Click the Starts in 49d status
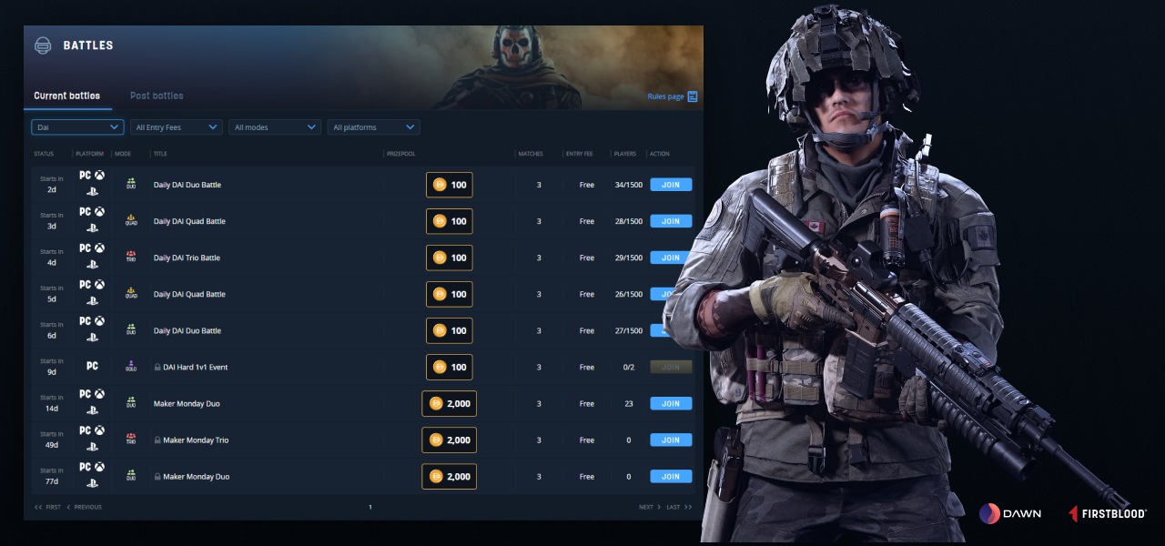Image resolution: width=1165 pixels, height=546 pixels. point(52,440)
